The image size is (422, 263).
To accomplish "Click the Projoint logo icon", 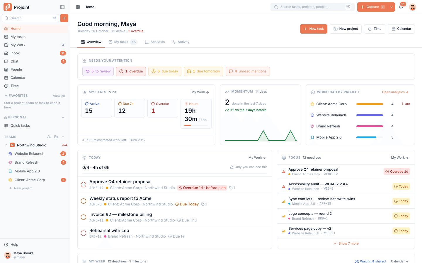I will coord(8,7).
